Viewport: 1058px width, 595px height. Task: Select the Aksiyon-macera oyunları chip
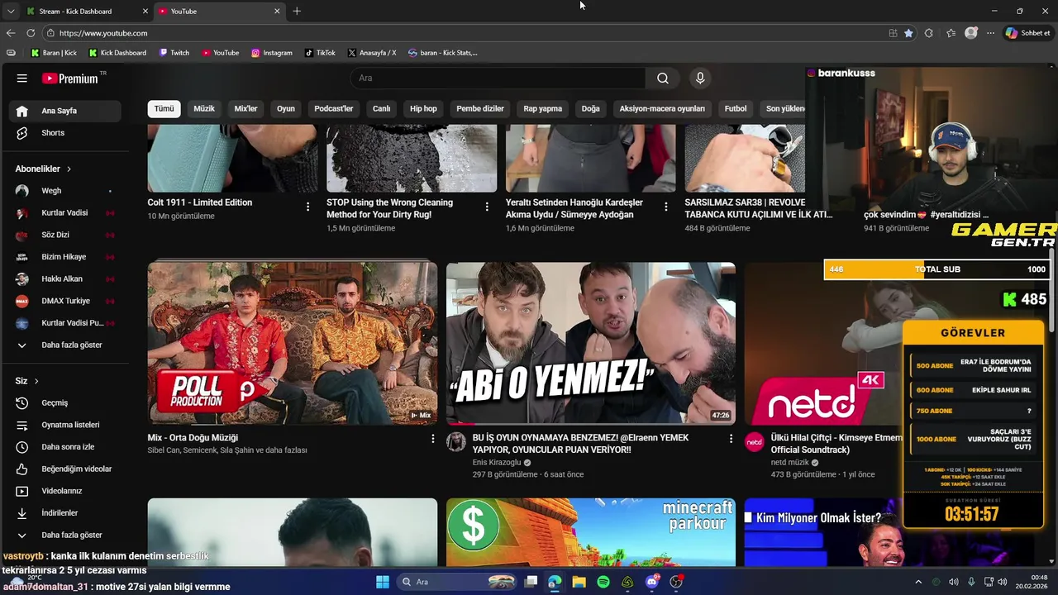pyautogui.click(x=662, y=109)
